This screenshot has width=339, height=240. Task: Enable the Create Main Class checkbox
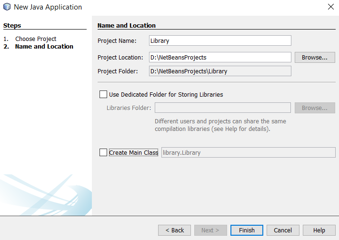[x=103, y=152]
